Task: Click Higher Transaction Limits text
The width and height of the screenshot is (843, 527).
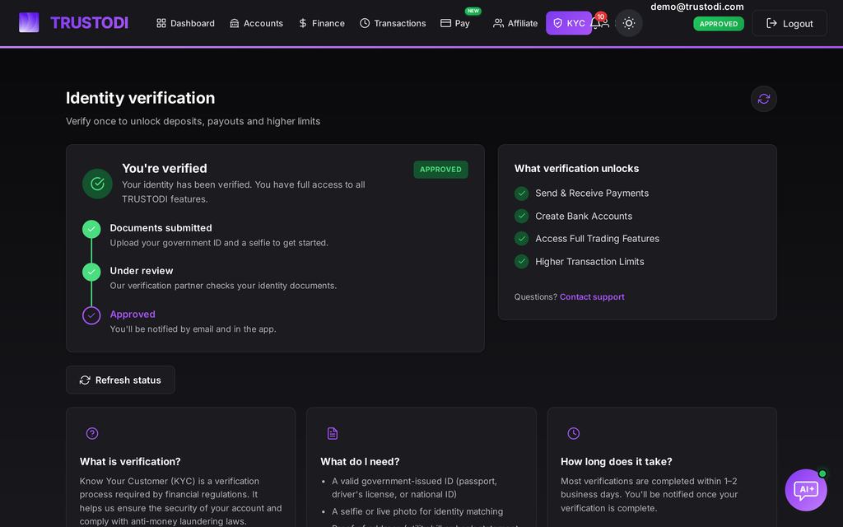Action: pos(589,261)
